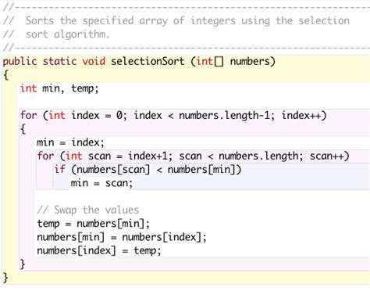This screenshot has width=370, height=291.
Task: Click the statement 'min = index;'
Action: point(70,142)
